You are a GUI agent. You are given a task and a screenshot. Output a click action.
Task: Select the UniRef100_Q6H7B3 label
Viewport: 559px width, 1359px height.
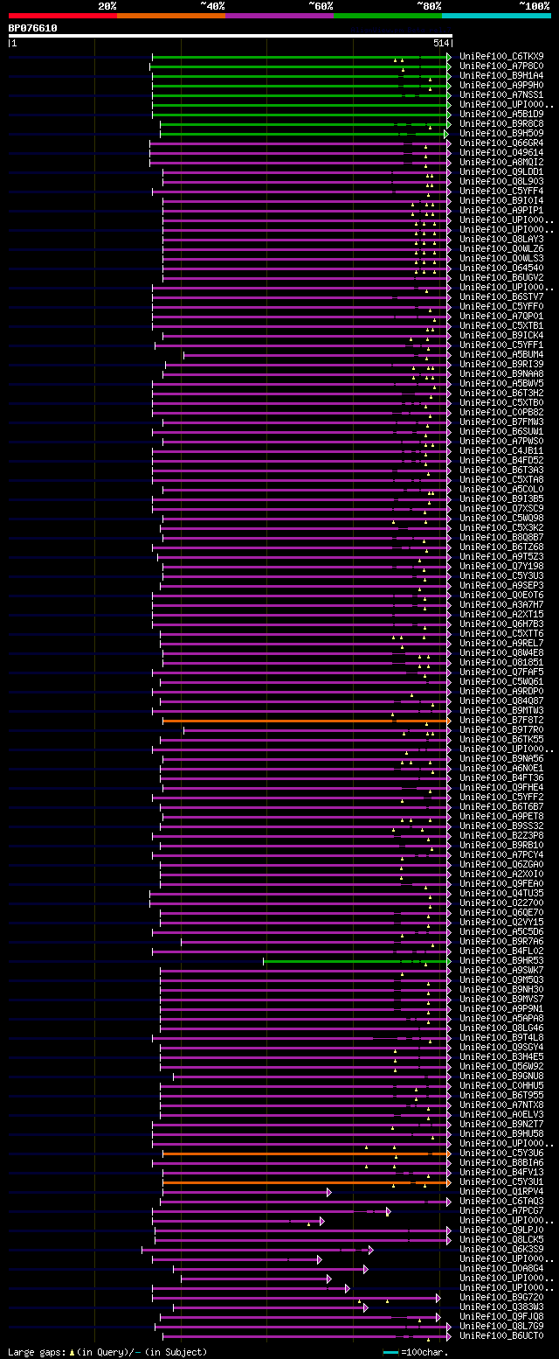tap(501, 624)
